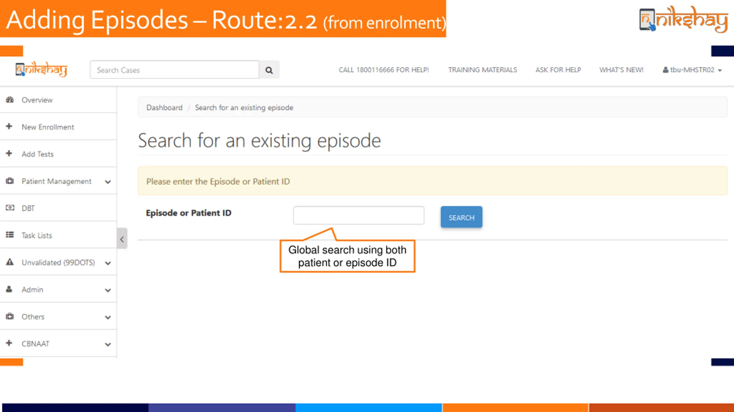734x412 pixels.
Task: Click the user icon next to tbu-MHSTR02
Action: (x=665, y=70)
